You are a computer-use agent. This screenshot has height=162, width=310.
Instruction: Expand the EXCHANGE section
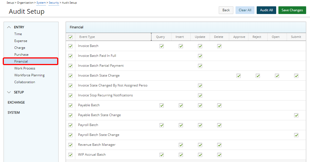16,102
